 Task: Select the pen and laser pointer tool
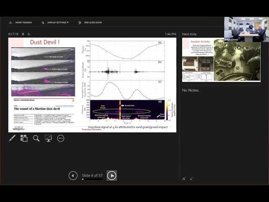pos(12,138)
